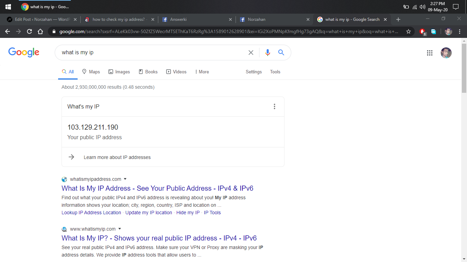Switch to the Answerki browser tab

click(195, 19)
